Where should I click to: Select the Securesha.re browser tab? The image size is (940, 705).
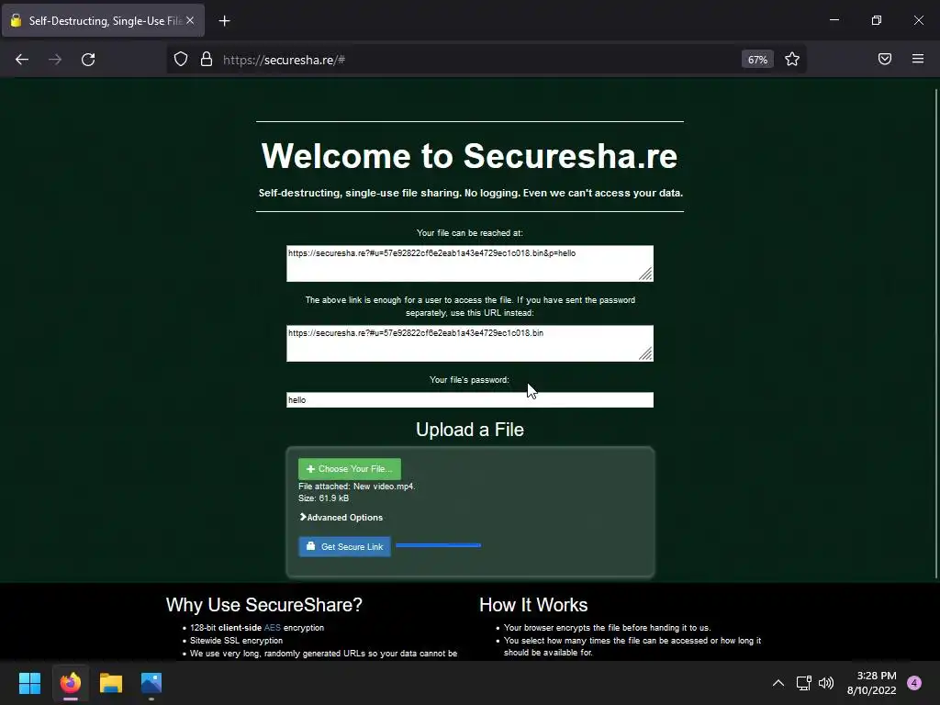pos(103,20)
